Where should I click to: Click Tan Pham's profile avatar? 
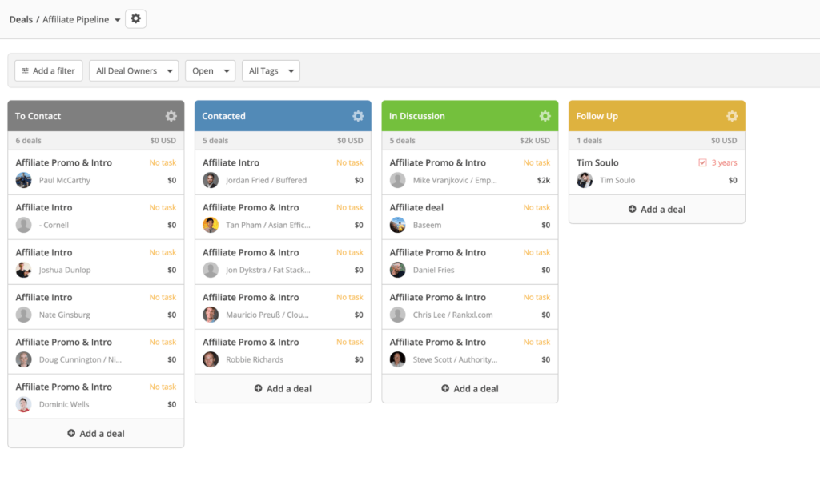point(211,225)
